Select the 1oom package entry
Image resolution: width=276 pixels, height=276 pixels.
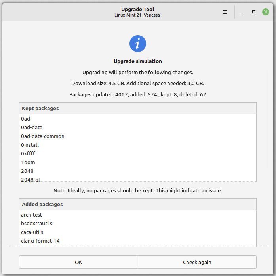[x=28, y=162]
